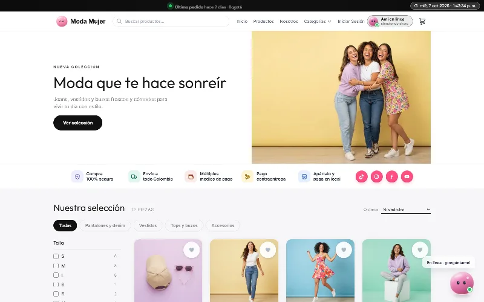This screenshot has width=484, height=302.
Task: Open the Instagram social link
Action: pyautogui.click(x=376, y=176)
